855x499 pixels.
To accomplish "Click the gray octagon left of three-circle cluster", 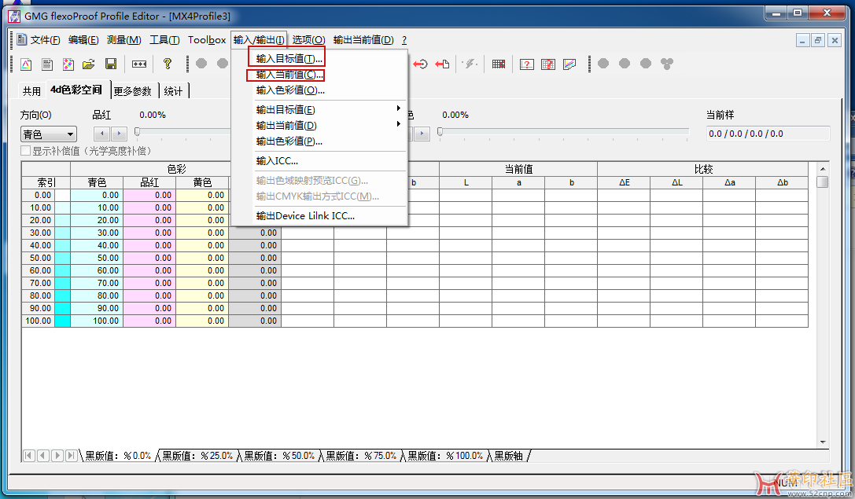I will pyautogui.click(x=646, y=64).
